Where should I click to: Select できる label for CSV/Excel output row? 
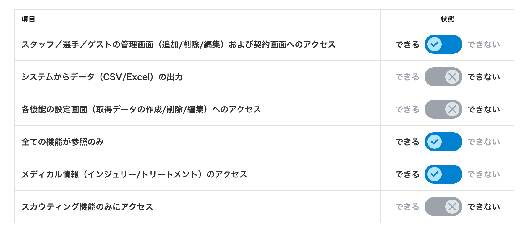[407, 77]
